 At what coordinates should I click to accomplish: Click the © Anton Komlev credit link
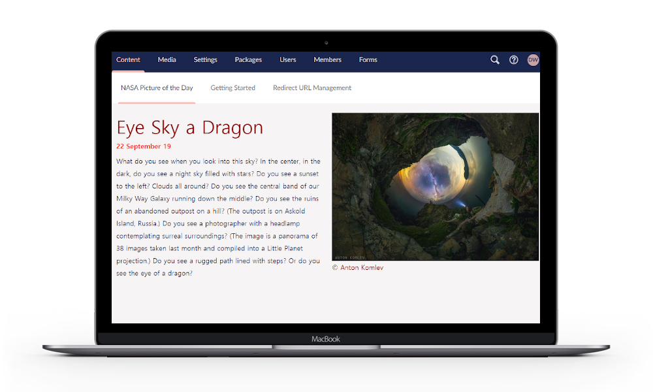pyautogui.click(x=358, y=268)
